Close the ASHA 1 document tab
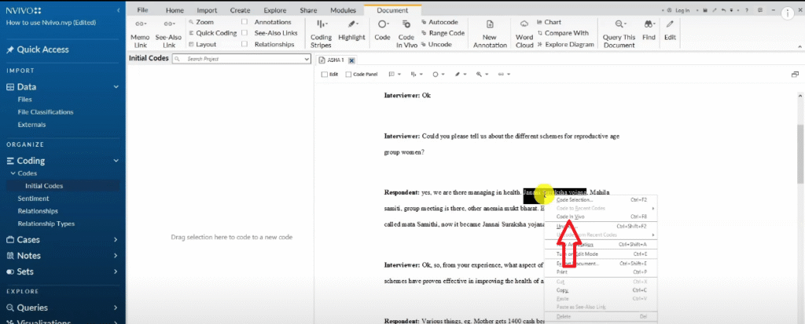 pyautogui.click(x=351, y=60)
